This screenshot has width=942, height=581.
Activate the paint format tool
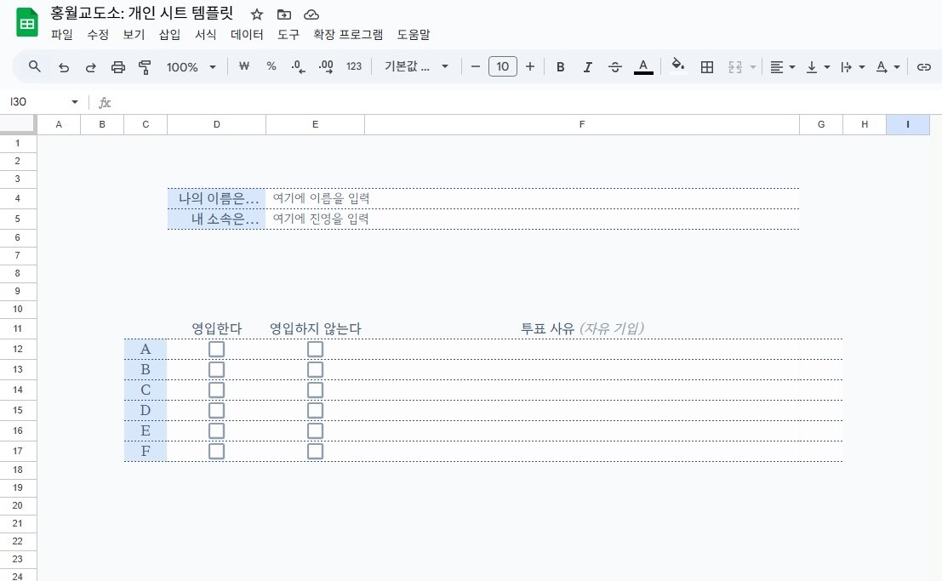145,66
